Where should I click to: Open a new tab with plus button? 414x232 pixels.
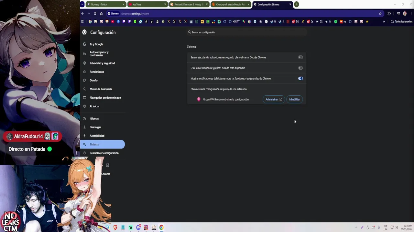point(296,5)
